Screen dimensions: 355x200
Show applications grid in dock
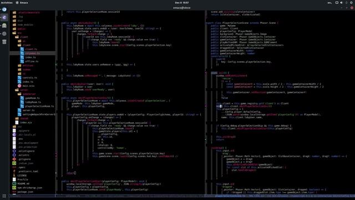[x=4, y=196]
